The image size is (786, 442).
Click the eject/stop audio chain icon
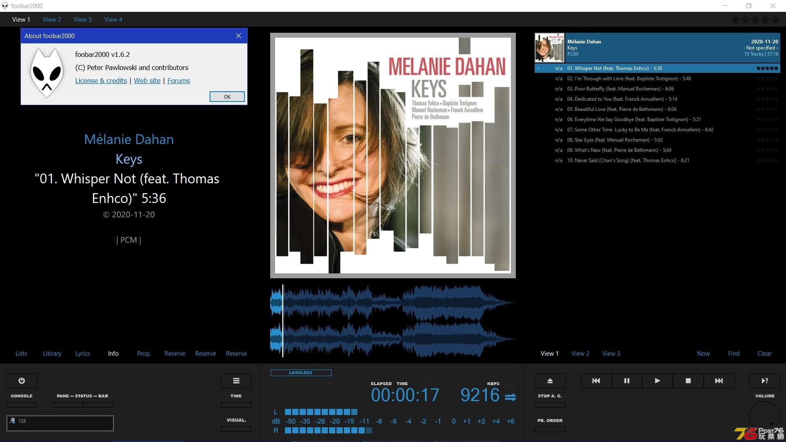pos(549,381)
